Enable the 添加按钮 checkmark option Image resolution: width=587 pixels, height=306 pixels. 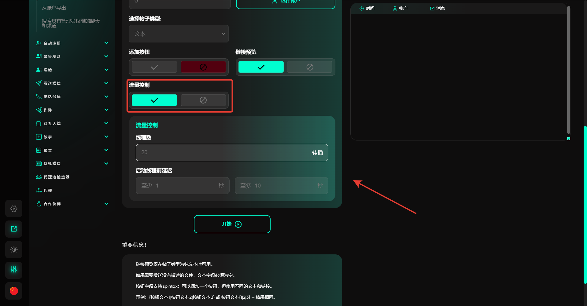(154, 67)
